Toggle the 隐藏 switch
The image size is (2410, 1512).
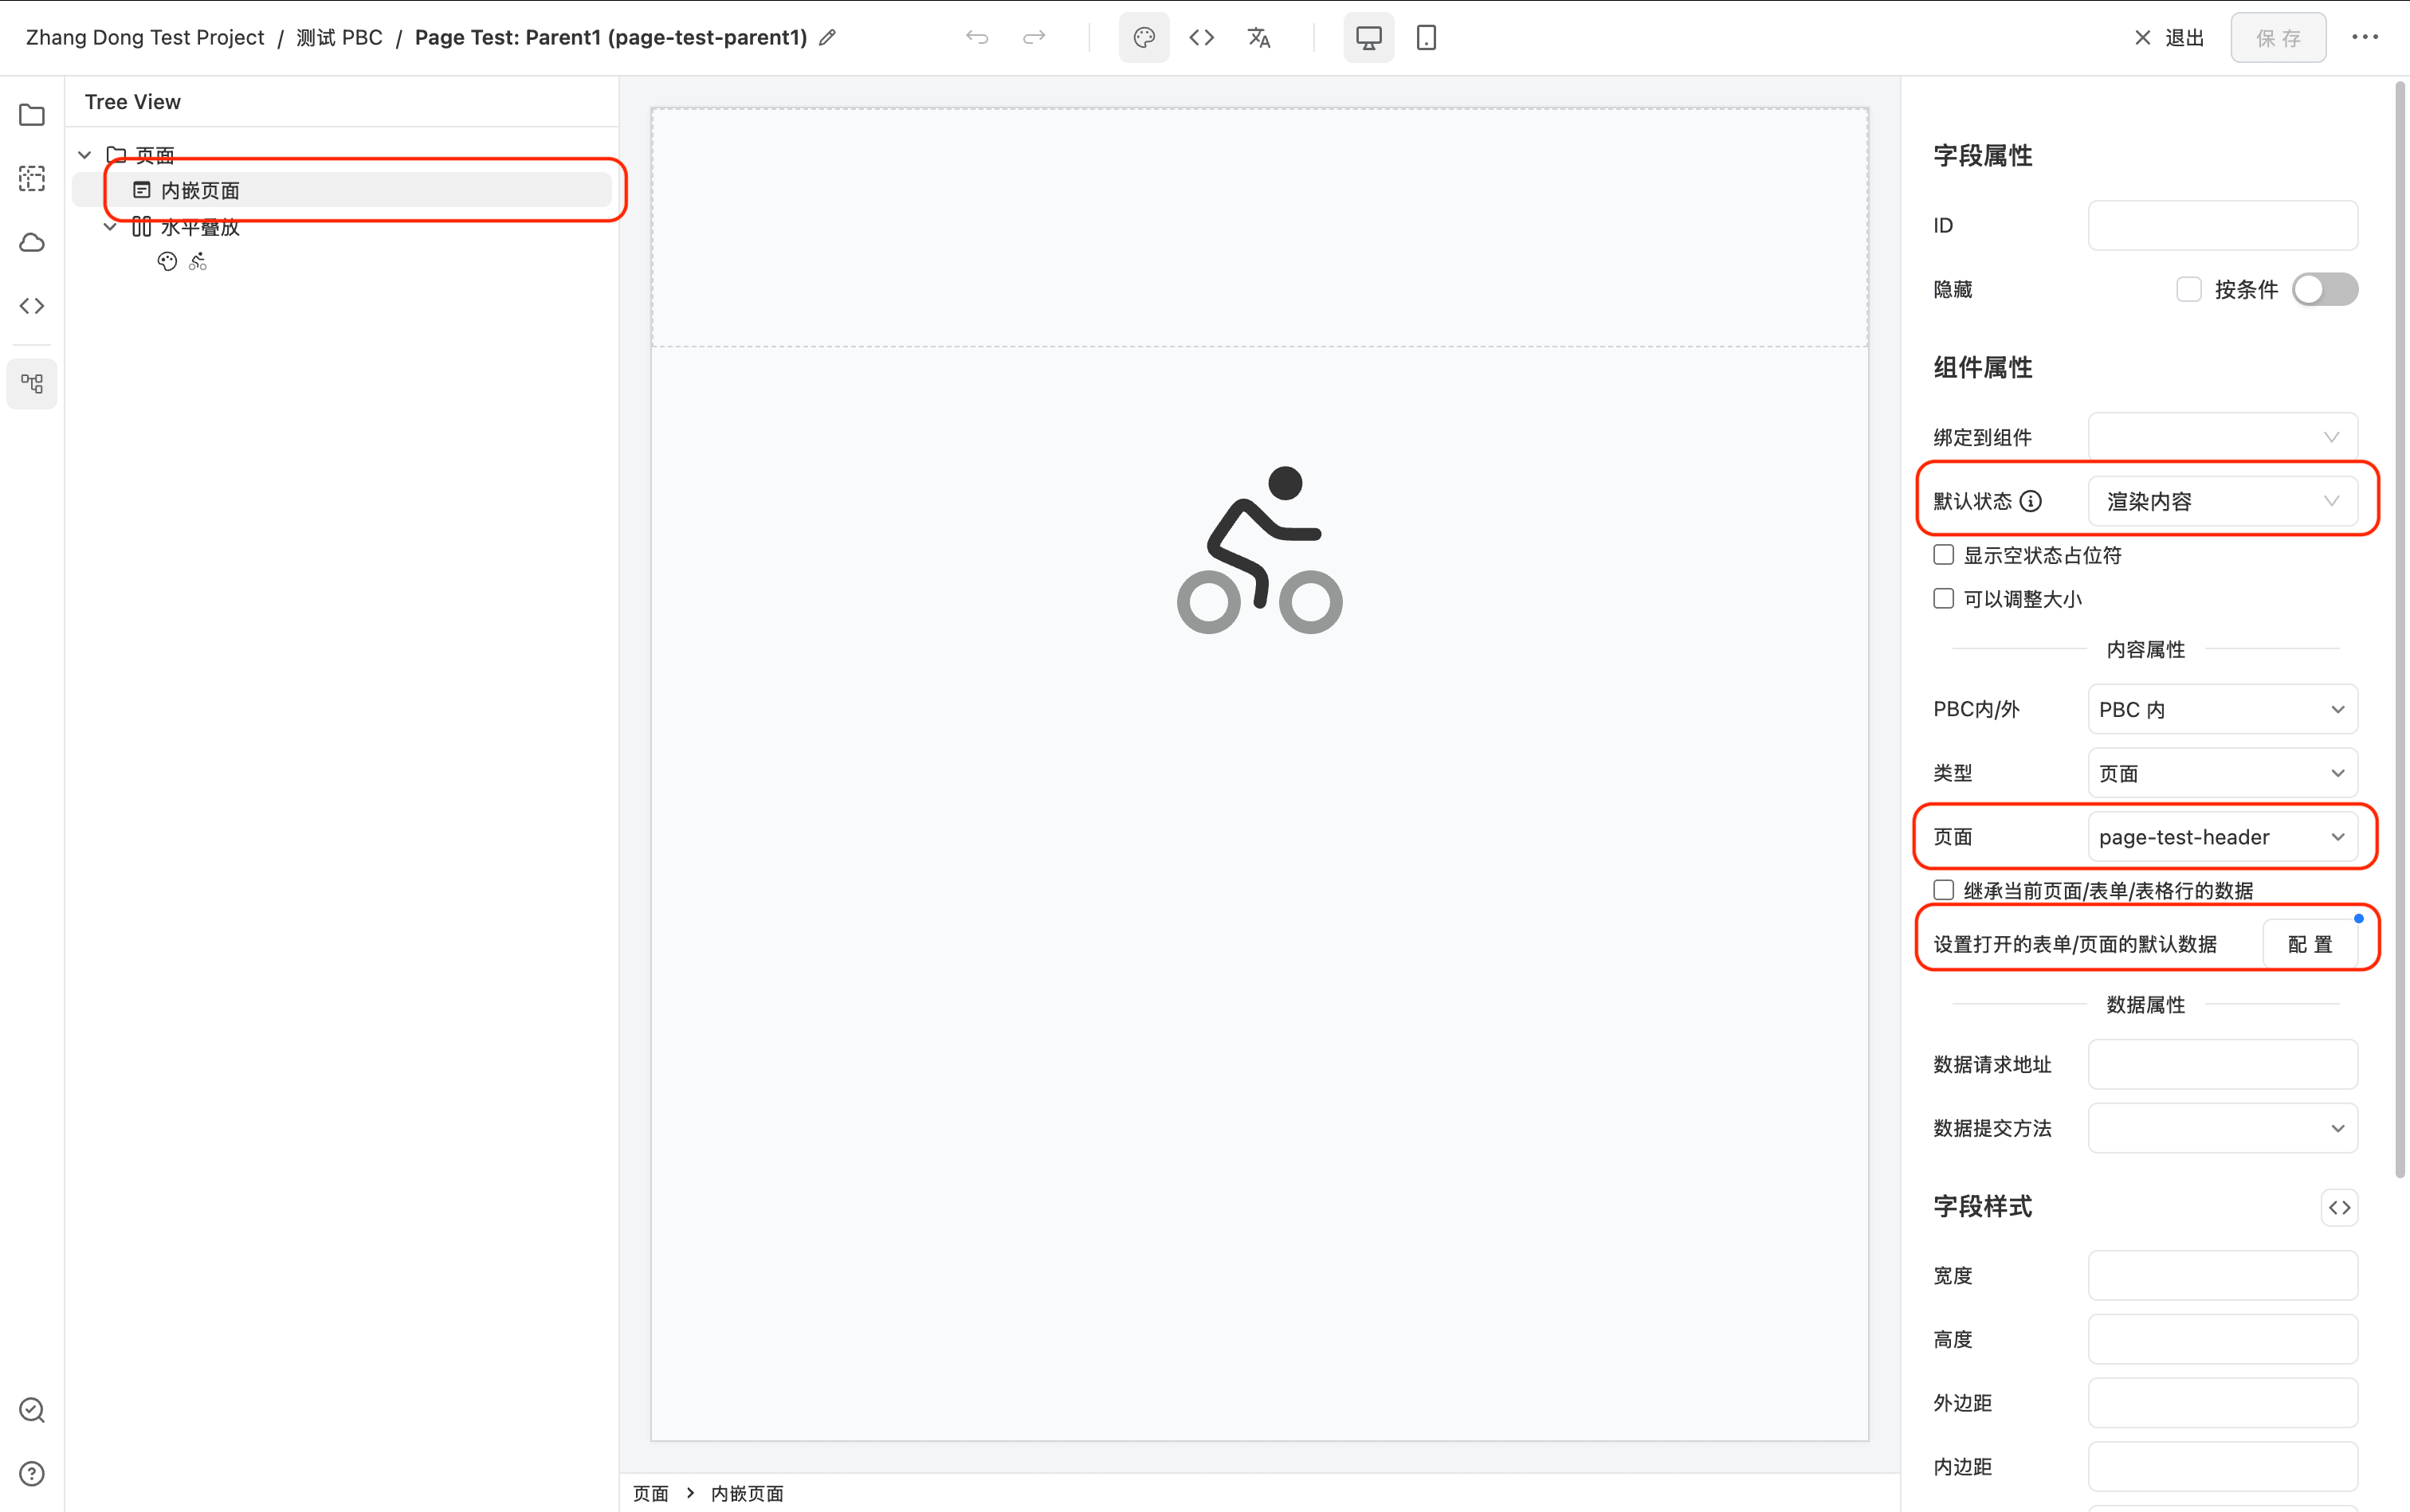tap(2325, 290)
